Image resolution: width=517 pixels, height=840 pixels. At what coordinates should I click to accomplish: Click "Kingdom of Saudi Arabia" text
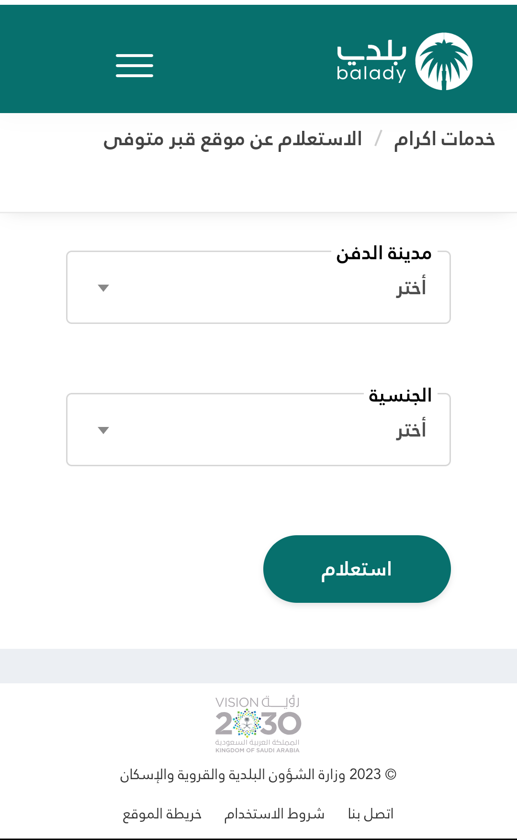(258, 750)
